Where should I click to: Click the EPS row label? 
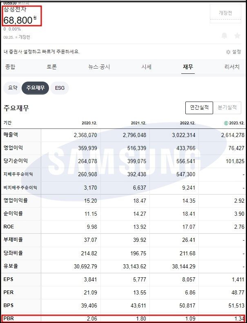coord(9,279)
